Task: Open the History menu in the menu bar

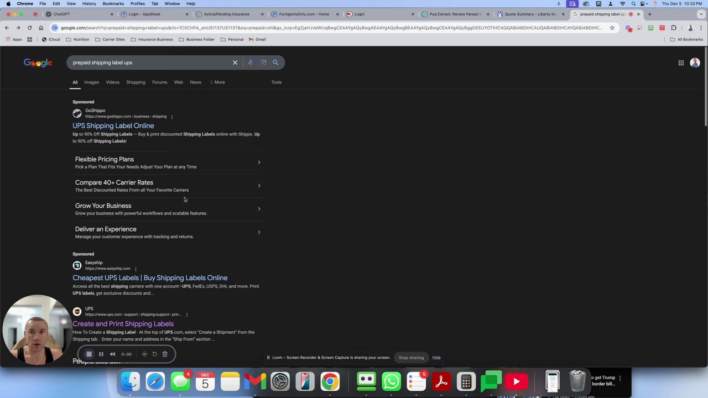Action: pyautogui.click(x=89, y=4)
